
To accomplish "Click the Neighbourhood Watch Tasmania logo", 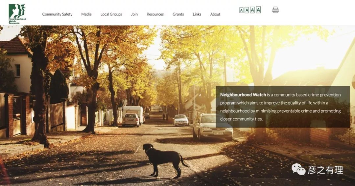I will 17,14.
